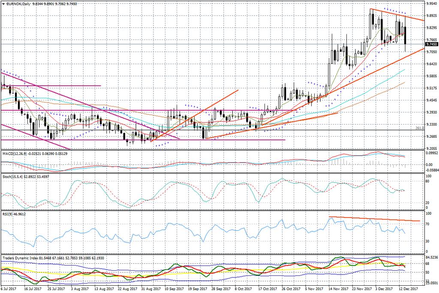Click the 17 Oct 2017 date label

click(x=268, y=289)
